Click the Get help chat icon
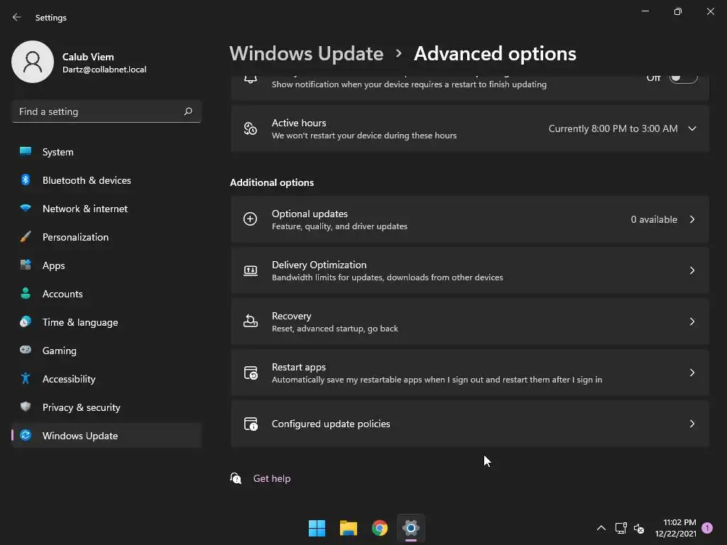The height and width of the screenshot is (545, 727). 236,478
